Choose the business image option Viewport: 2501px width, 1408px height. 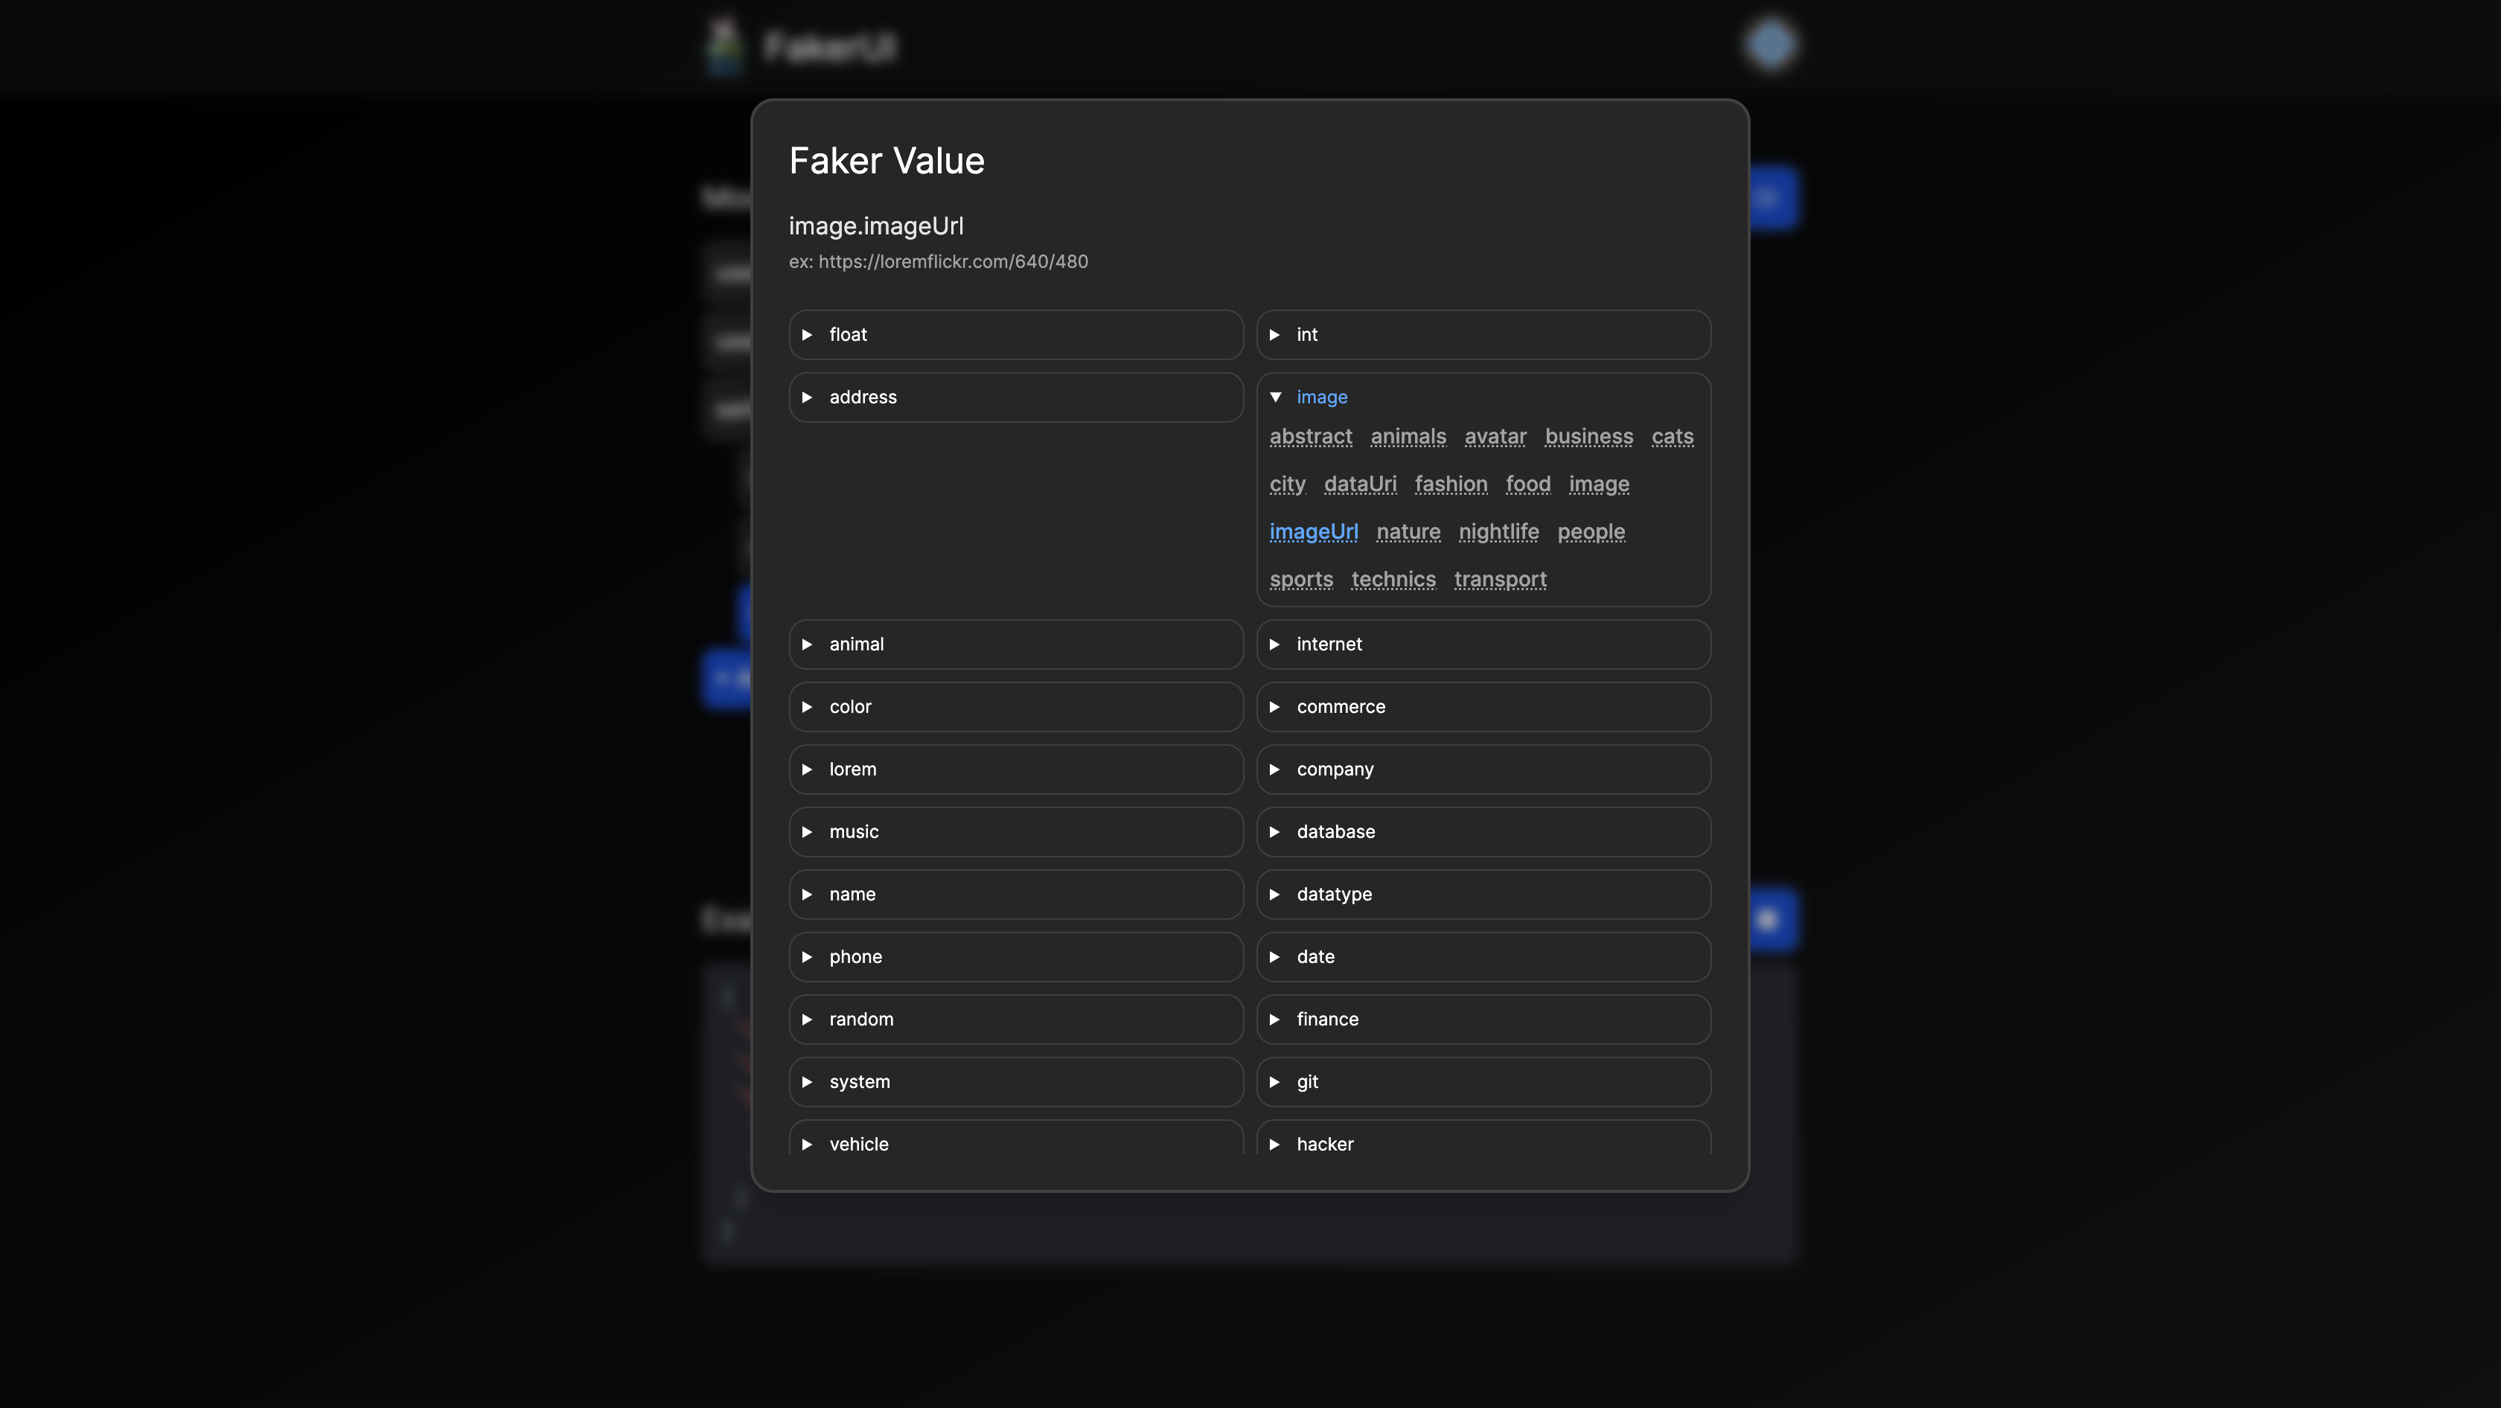pos(1588,437)
